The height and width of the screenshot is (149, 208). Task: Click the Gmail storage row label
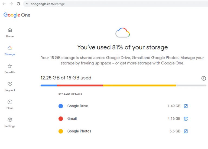coord(72,119)
